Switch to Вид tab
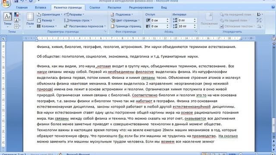 [x=164, y=8]
